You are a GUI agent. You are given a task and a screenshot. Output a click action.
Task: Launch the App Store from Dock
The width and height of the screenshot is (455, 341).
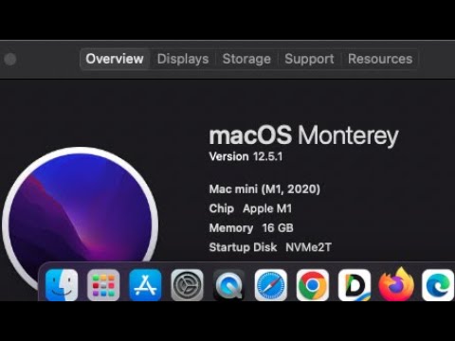coord(145,285)
